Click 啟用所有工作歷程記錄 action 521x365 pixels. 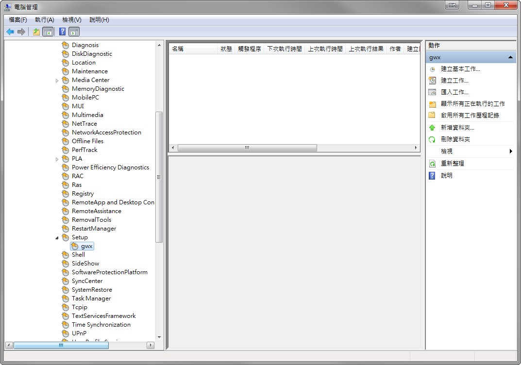point(470,116)
